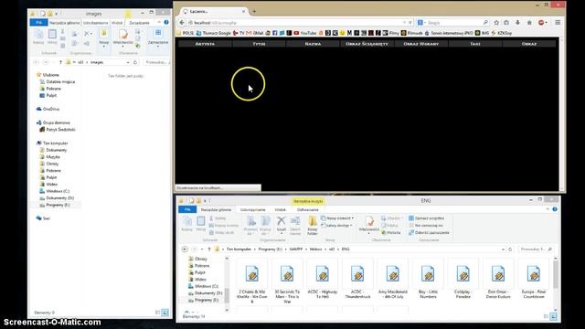Click Odwróć zaznaczenie in ENG window

[x=429, y=232]
